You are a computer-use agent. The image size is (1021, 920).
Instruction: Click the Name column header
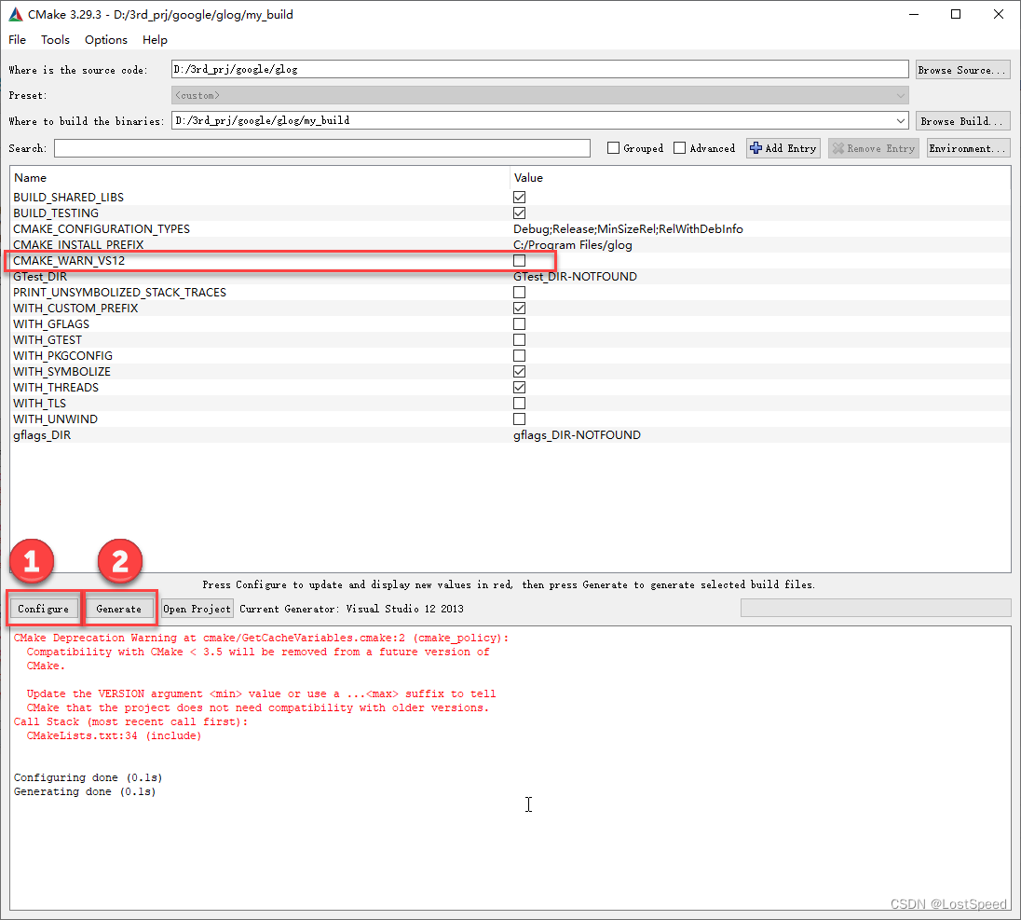click(x=260, y=178)
